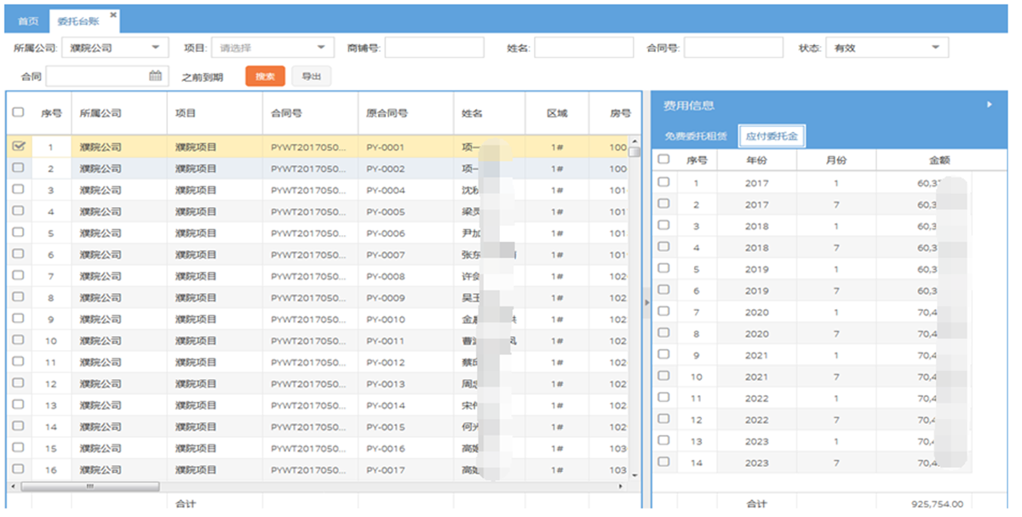Image resolution: width=1022 pixels, height=517 pixels.
Task: Click year 2022 in fee row 11
Action: [756, 398]
